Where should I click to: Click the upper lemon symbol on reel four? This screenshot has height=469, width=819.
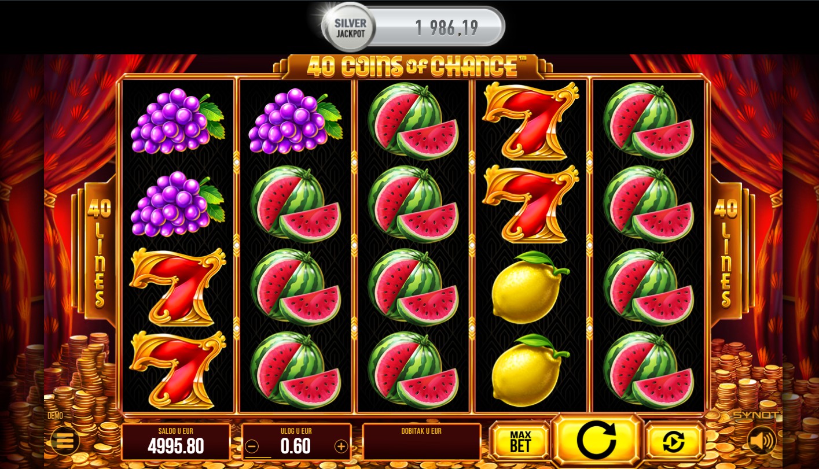pyautogui.click(x=530, y=287)
